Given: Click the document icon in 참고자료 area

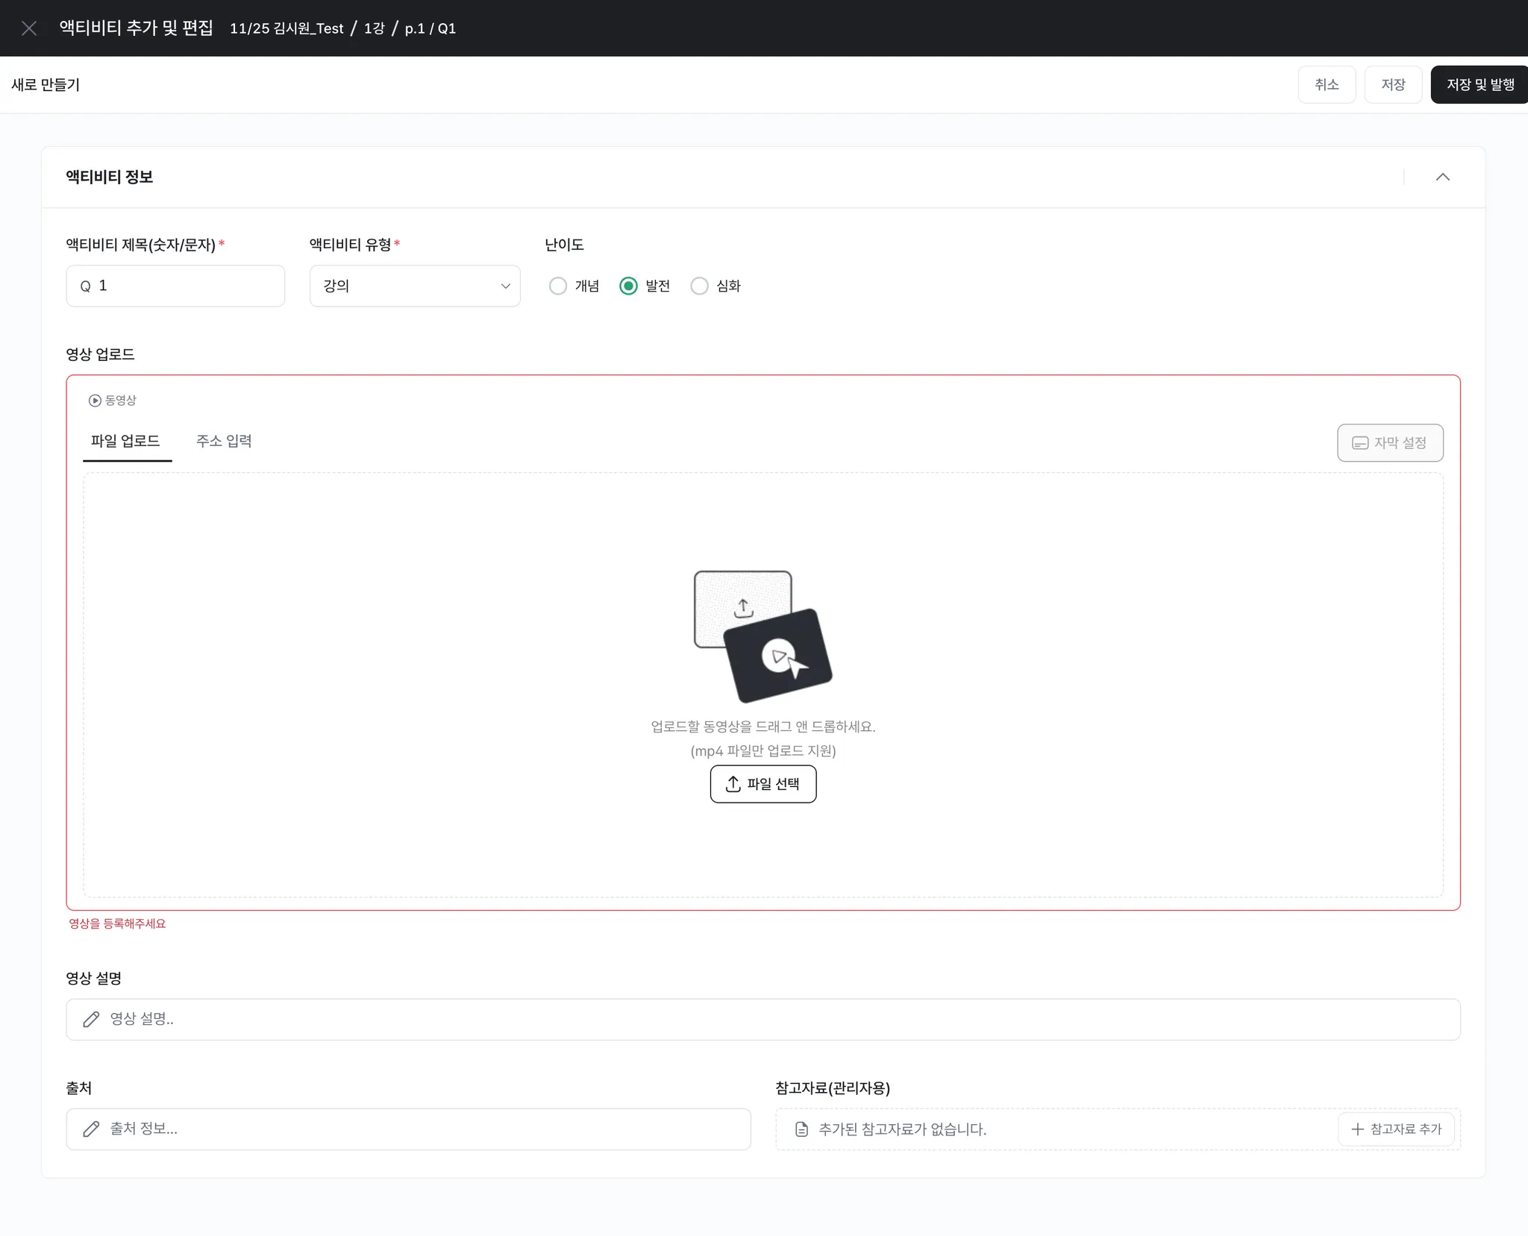Looking at the screenshot, I should tap(801, 1129).
